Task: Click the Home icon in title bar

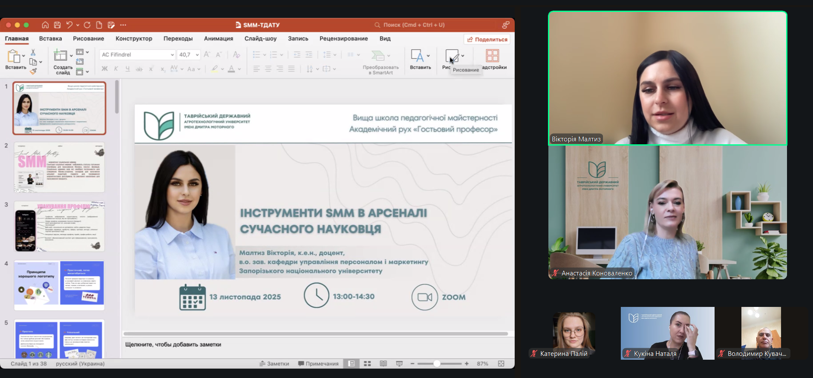Action: (x=45, y=25)
